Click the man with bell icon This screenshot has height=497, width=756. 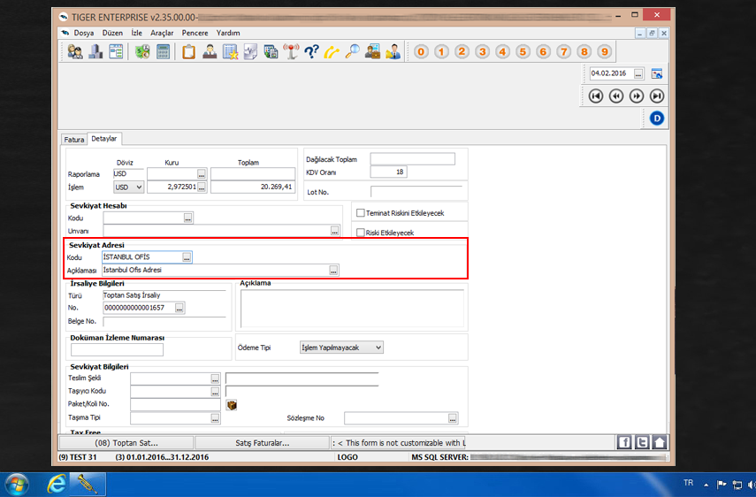tap(393, 51)
